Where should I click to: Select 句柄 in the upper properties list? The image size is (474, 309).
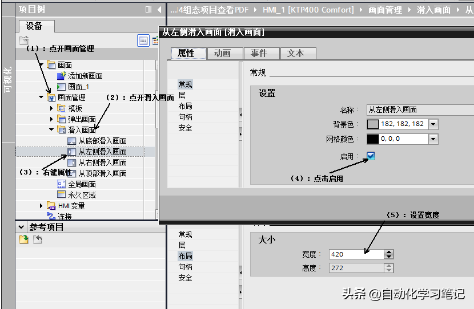[185, 117]
